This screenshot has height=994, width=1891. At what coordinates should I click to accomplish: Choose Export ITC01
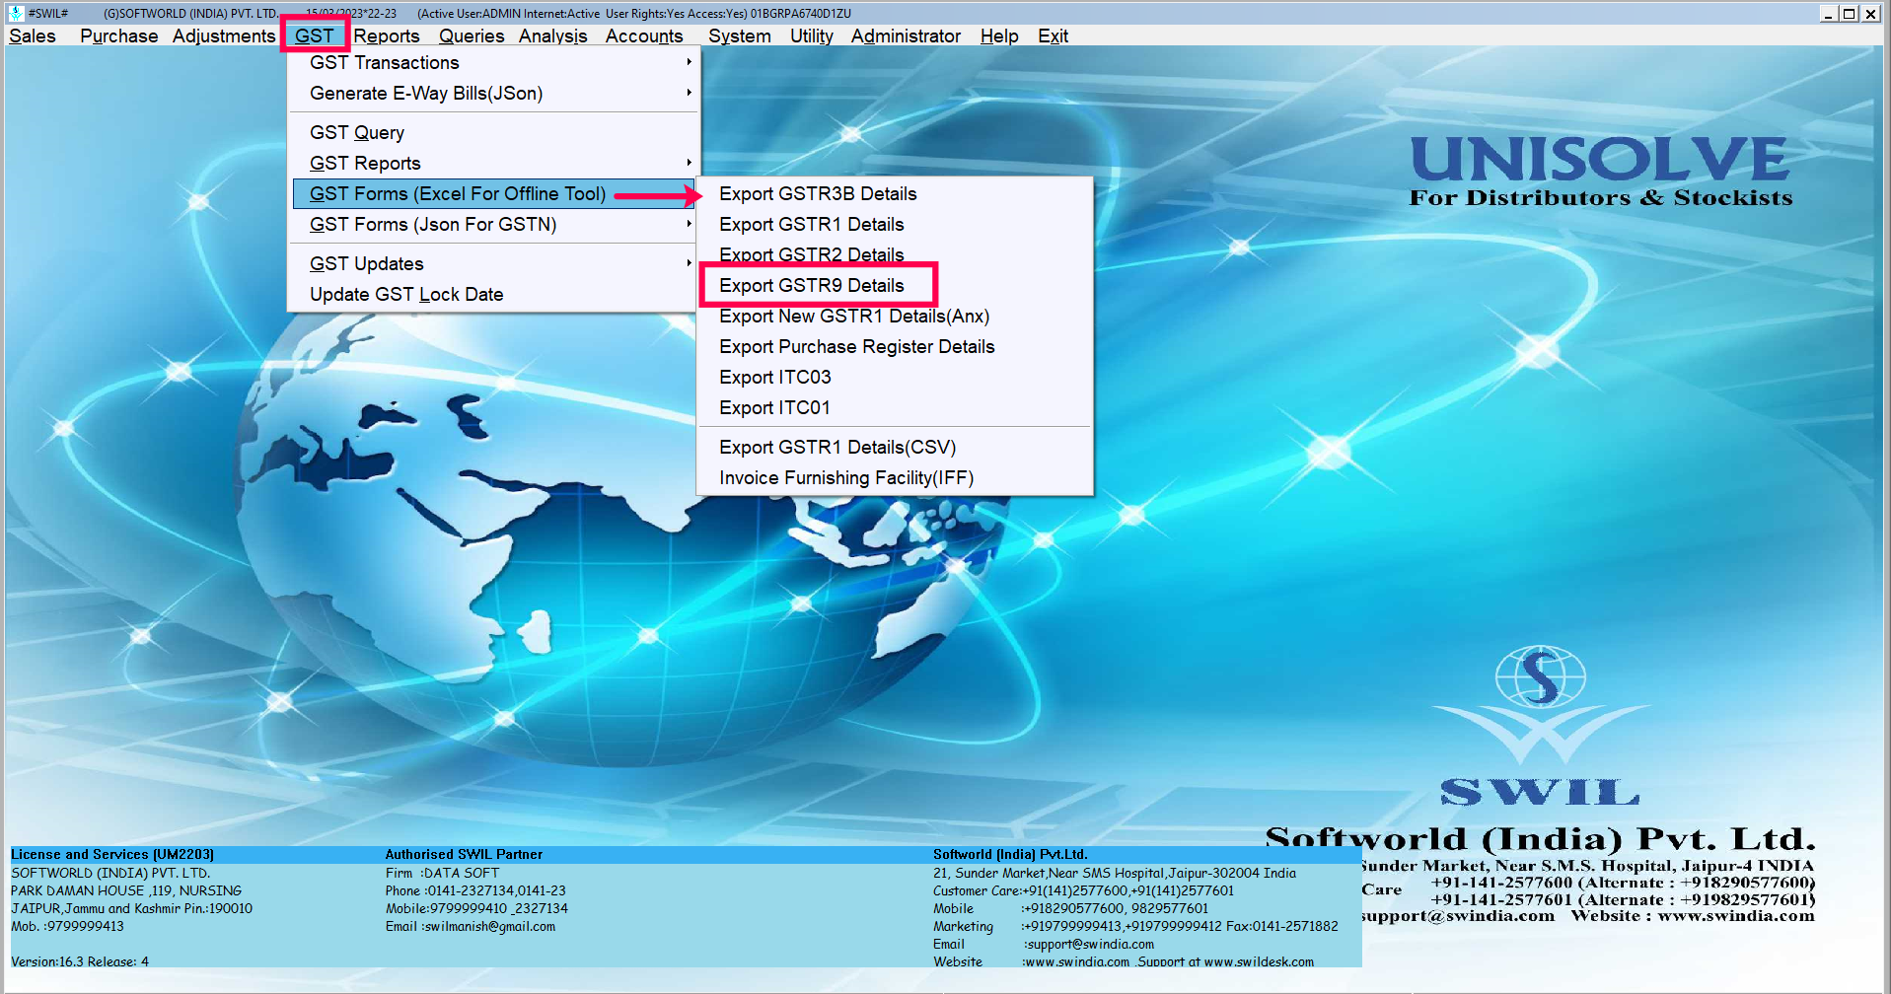[895, 407]
